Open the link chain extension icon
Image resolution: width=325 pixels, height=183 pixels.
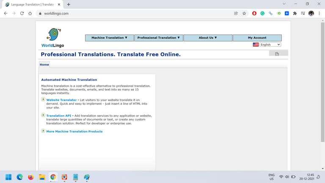(x=270, y=13)
